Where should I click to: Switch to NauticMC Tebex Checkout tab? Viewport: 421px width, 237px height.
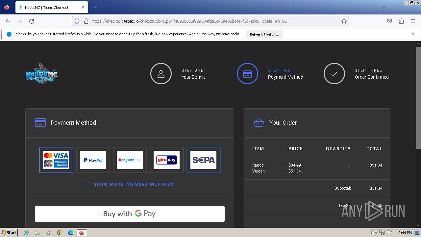point(51,7)
